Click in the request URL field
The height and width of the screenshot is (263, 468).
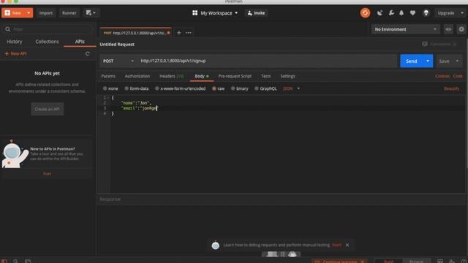(268, 61)
